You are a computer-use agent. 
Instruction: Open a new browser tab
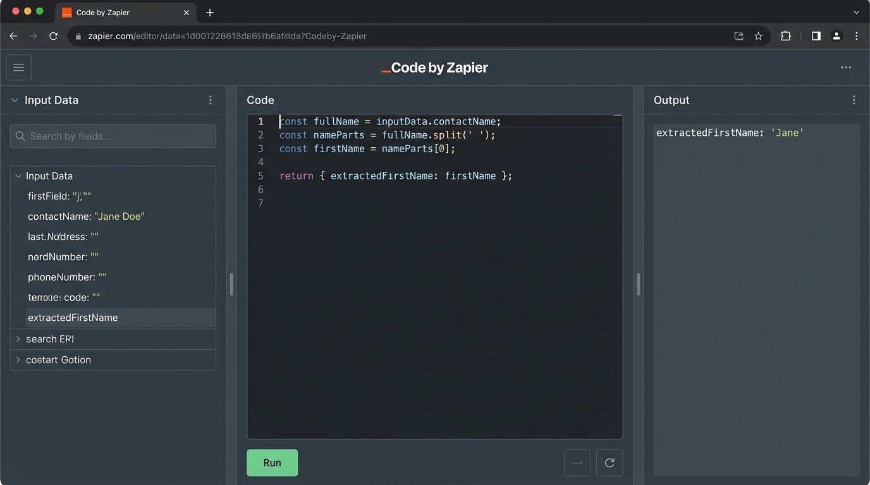point(210,12)
